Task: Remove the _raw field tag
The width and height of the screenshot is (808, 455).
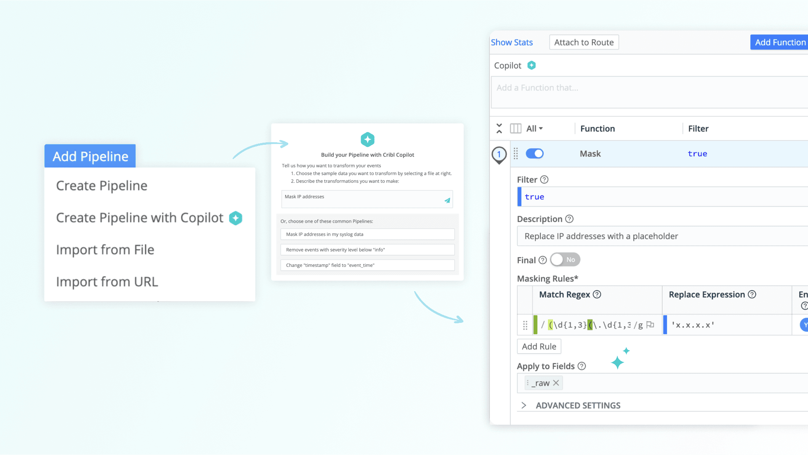Action: 556,383
